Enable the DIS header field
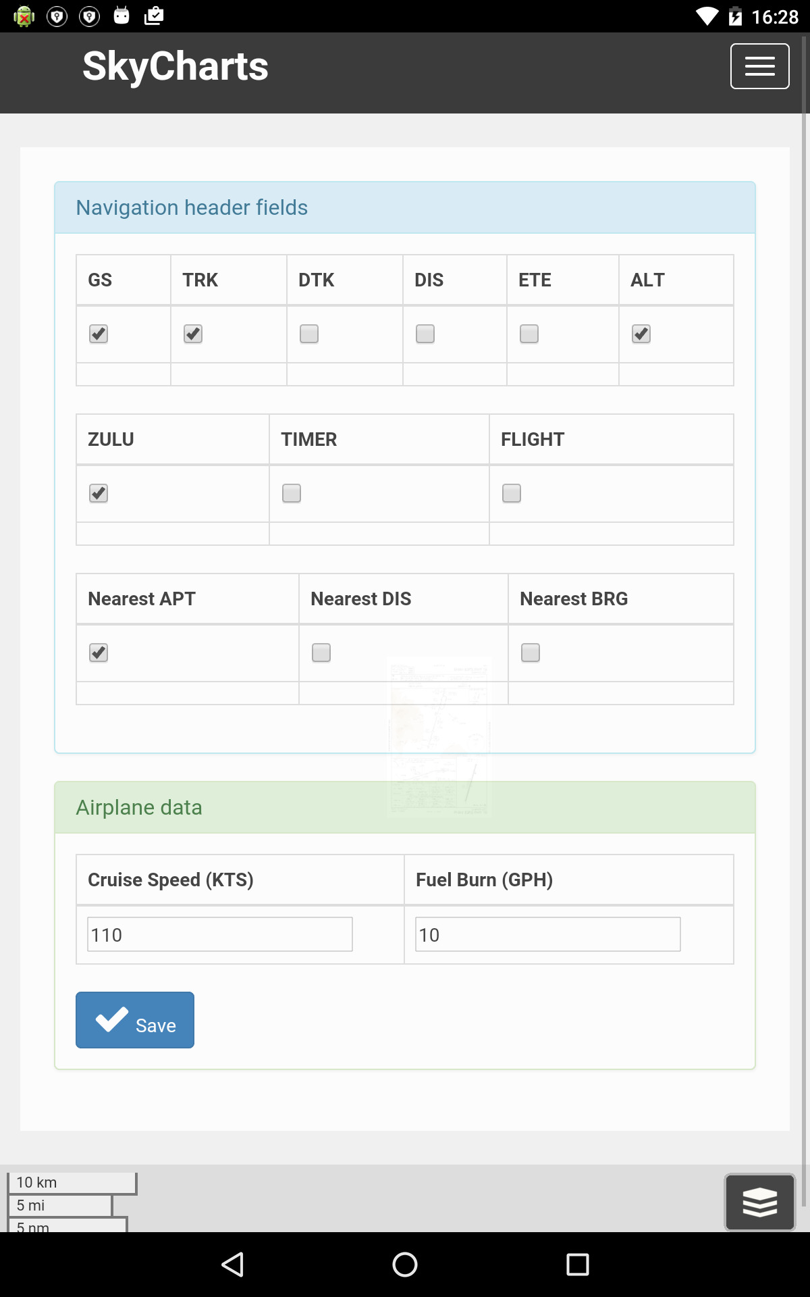This screenshot has height=1297, width=810. pos(425,334)
